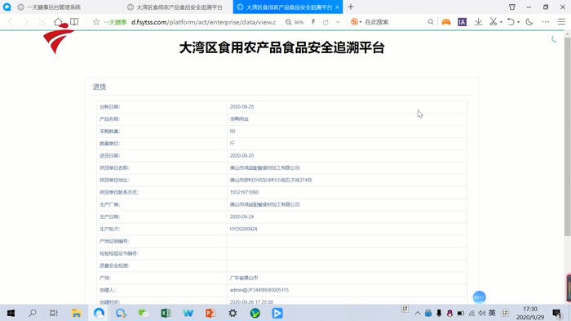This screenshot has height=321, width=571.
Task: Go back to previous page
Action: pyautogui.click(x=10, y=22)
